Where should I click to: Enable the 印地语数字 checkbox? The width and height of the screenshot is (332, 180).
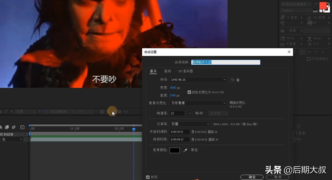[309, 59]
